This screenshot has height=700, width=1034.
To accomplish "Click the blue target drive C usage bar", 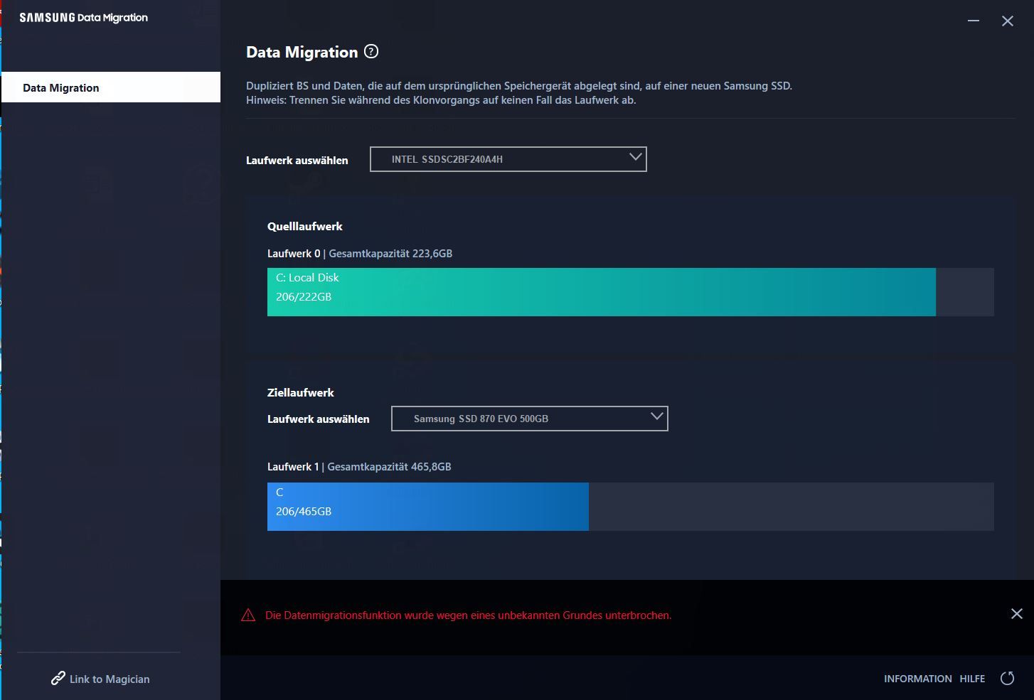I will tap(428, 507).
